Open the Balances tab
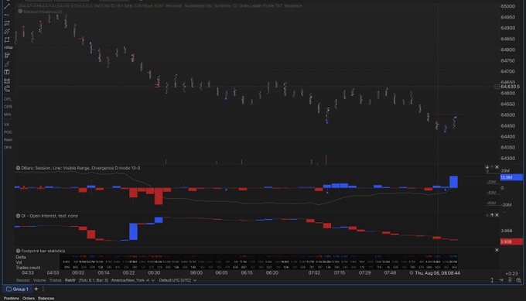Screen dimensions: 526x301 [x=46, y=298]
